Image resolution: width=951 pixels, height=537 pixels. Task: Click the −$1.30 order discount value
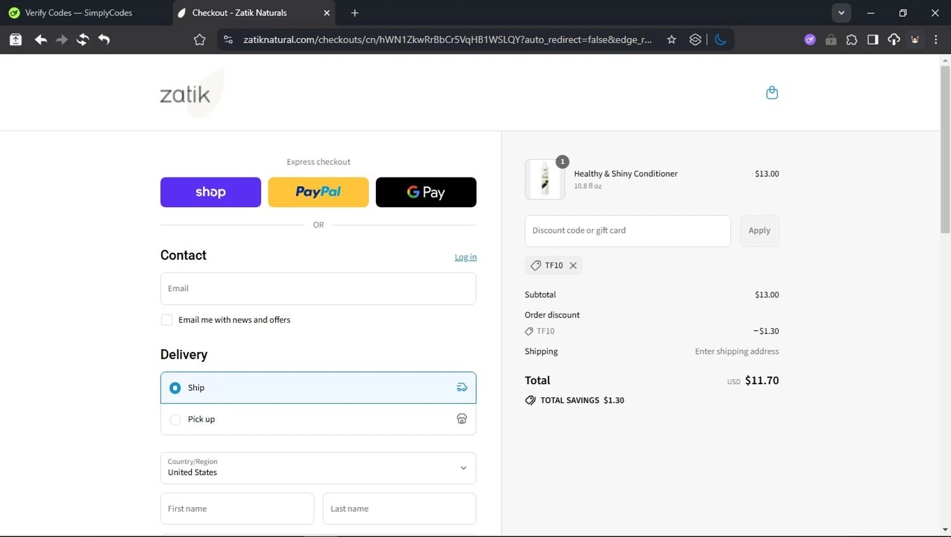tap(766, 331)
